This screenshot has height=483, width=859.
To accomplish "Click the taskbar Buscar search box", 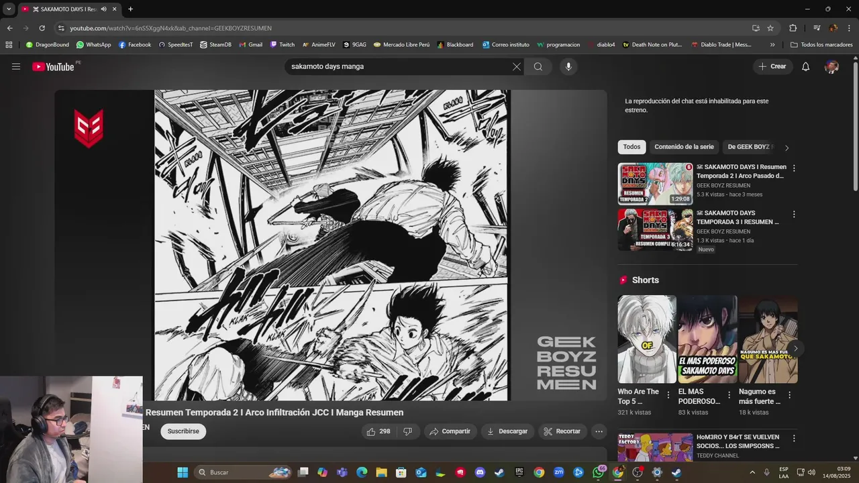I will click(242, 472).
